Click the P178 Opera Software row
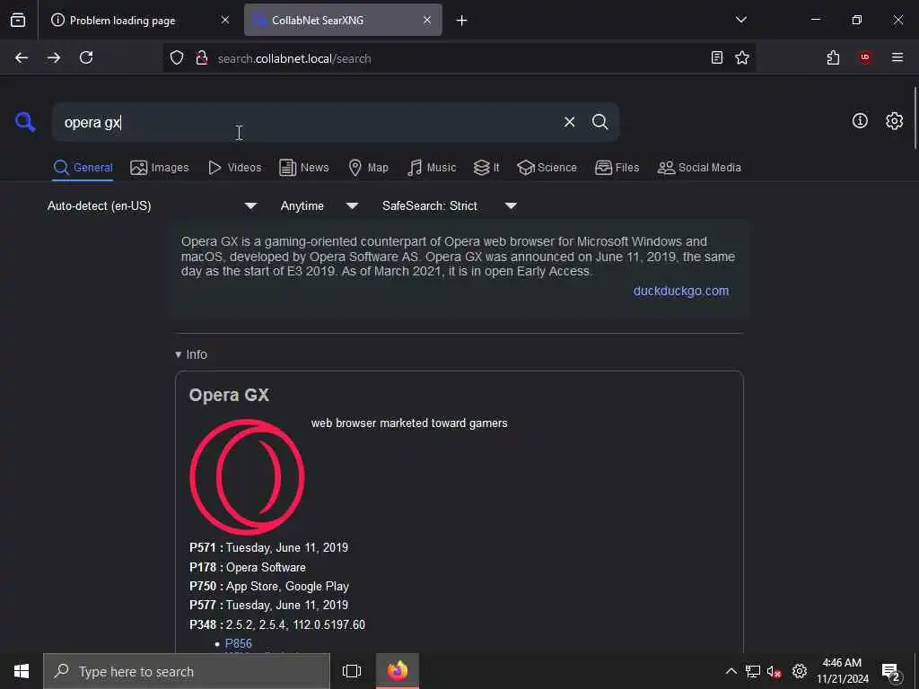 pyautogui.click(x=248, y=567)
